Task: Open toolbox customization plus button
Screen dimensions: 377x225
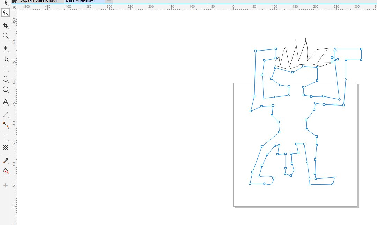Action: 5,185
